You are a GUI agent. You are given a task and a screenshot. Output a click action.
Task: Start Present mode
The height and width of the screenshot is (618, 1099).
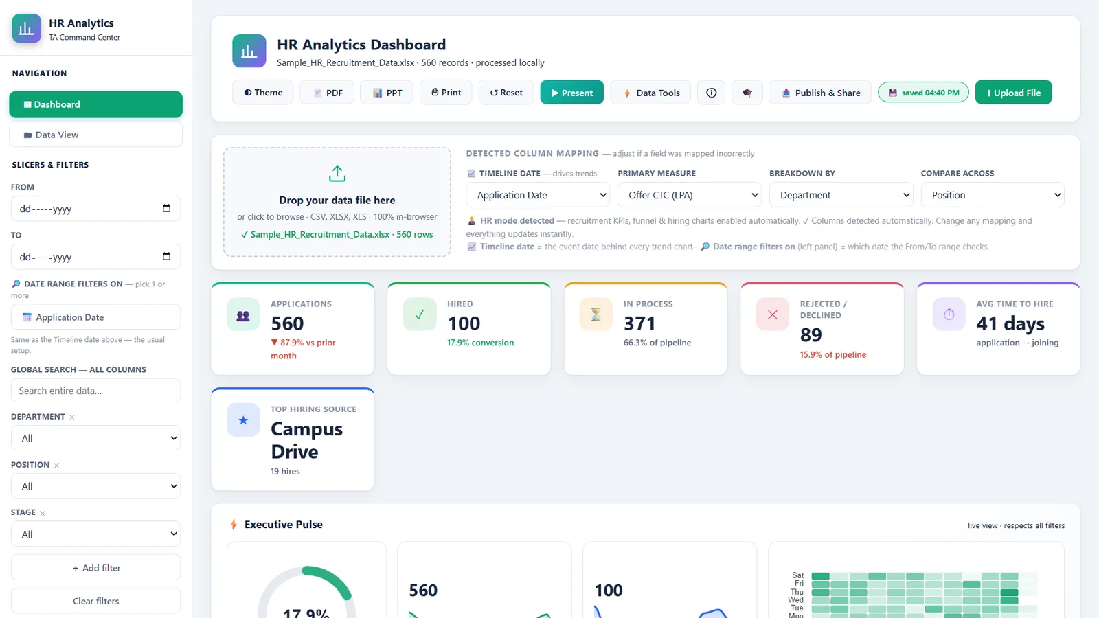(572, 93)
